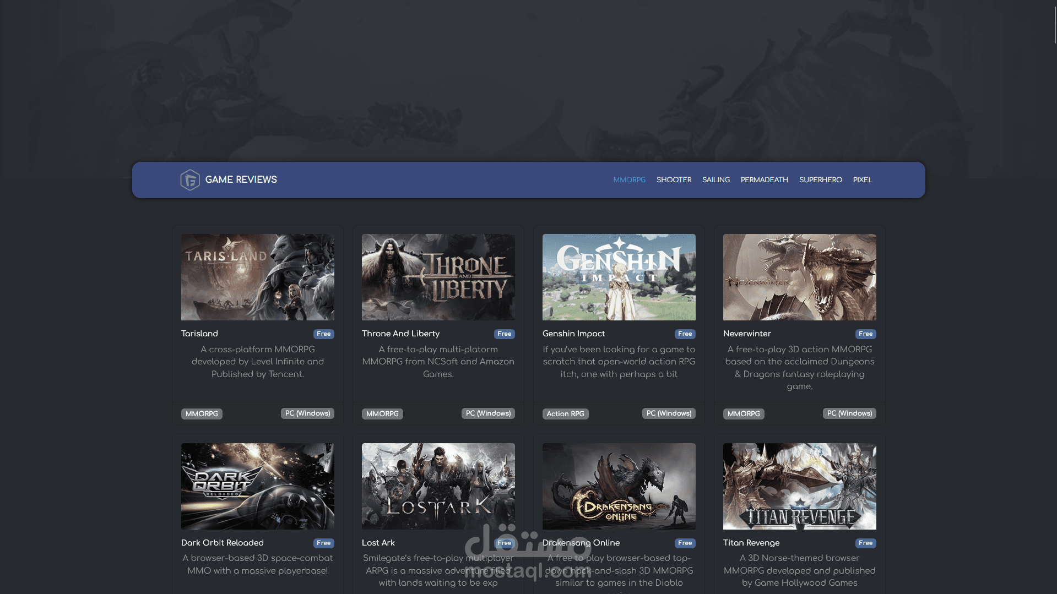Click the Lost Ark title

(x=378, y=543)
